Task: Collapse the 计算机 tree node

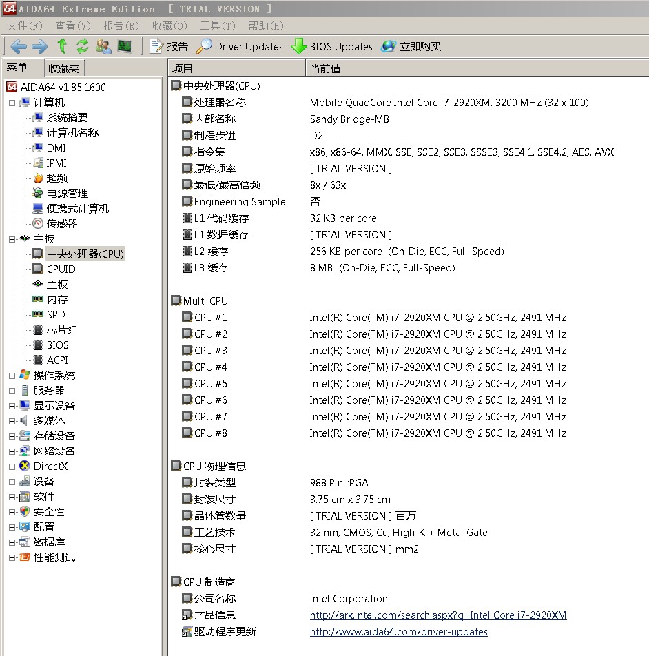Action: [x=12, y=103]
